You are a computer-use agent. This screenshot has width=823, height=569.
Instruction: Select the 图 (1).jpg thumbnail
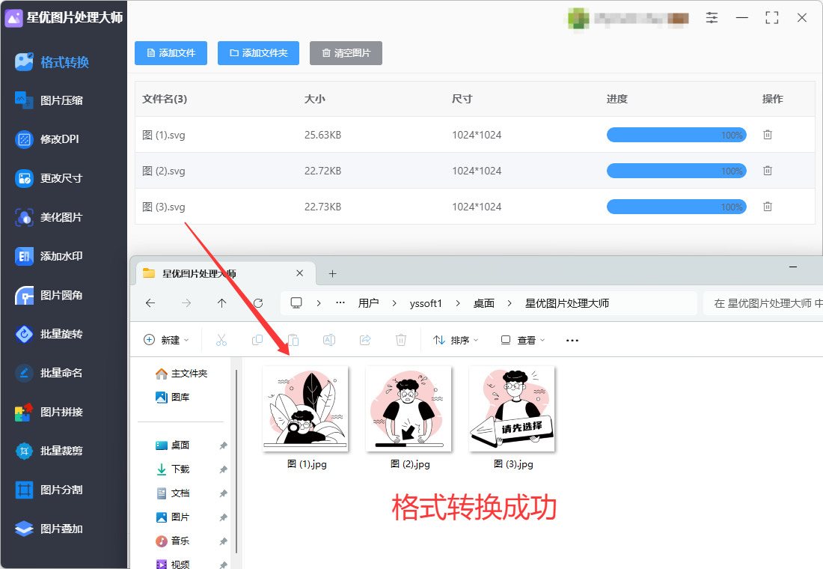point(305,409)
